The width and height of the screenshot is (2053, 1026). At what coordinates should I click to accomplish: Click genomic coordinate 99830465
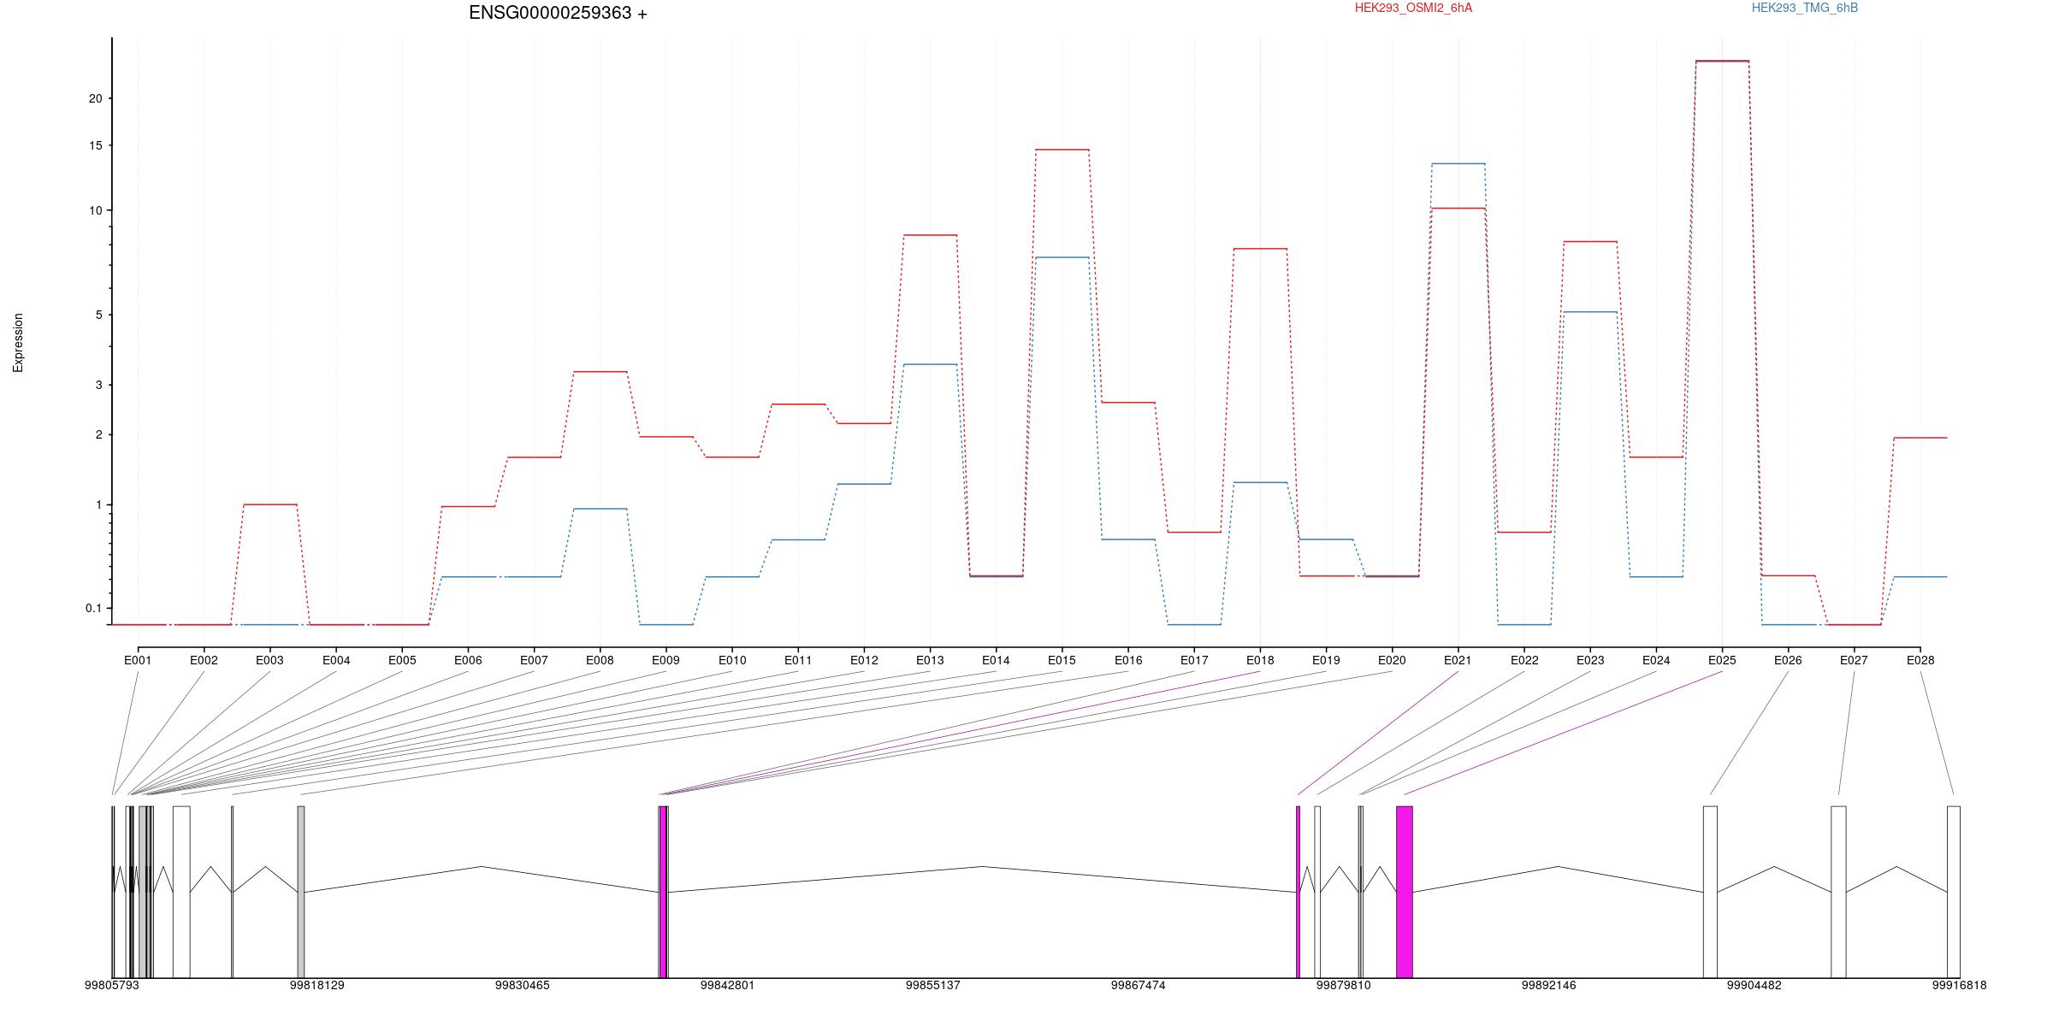coord(522,985)
